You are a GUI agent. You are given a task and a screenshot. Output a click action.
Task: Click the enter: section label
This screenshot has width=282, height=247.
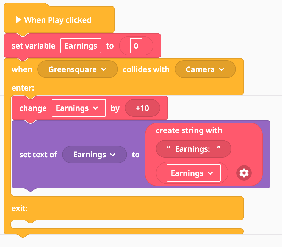pyautogui.click(x=23, y=88)
